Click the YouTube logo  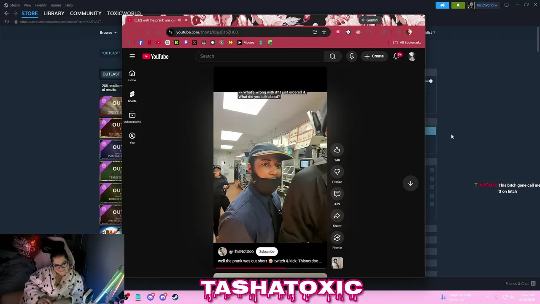[x=155, y=56]
